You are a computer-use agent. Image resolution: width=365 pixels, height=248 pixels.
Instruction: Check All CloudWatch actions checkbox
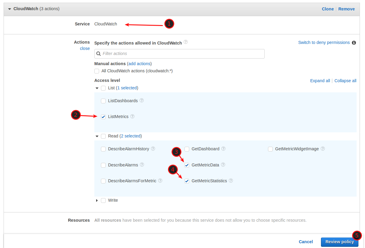click(97, 71)
